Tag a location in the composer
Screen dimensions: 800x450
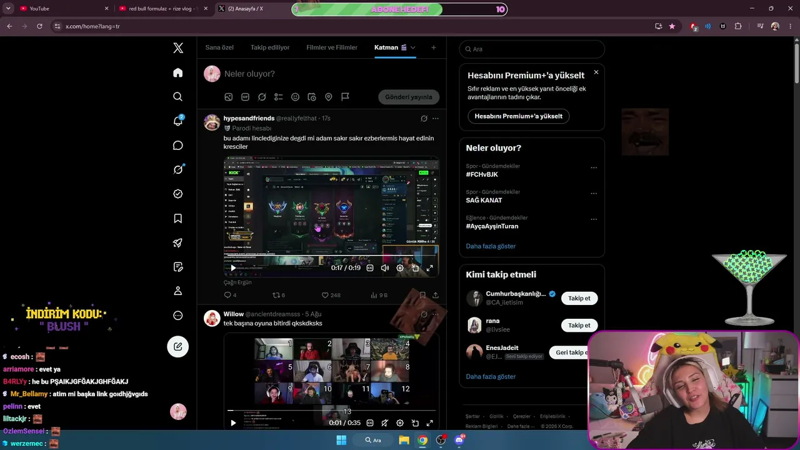328,97
